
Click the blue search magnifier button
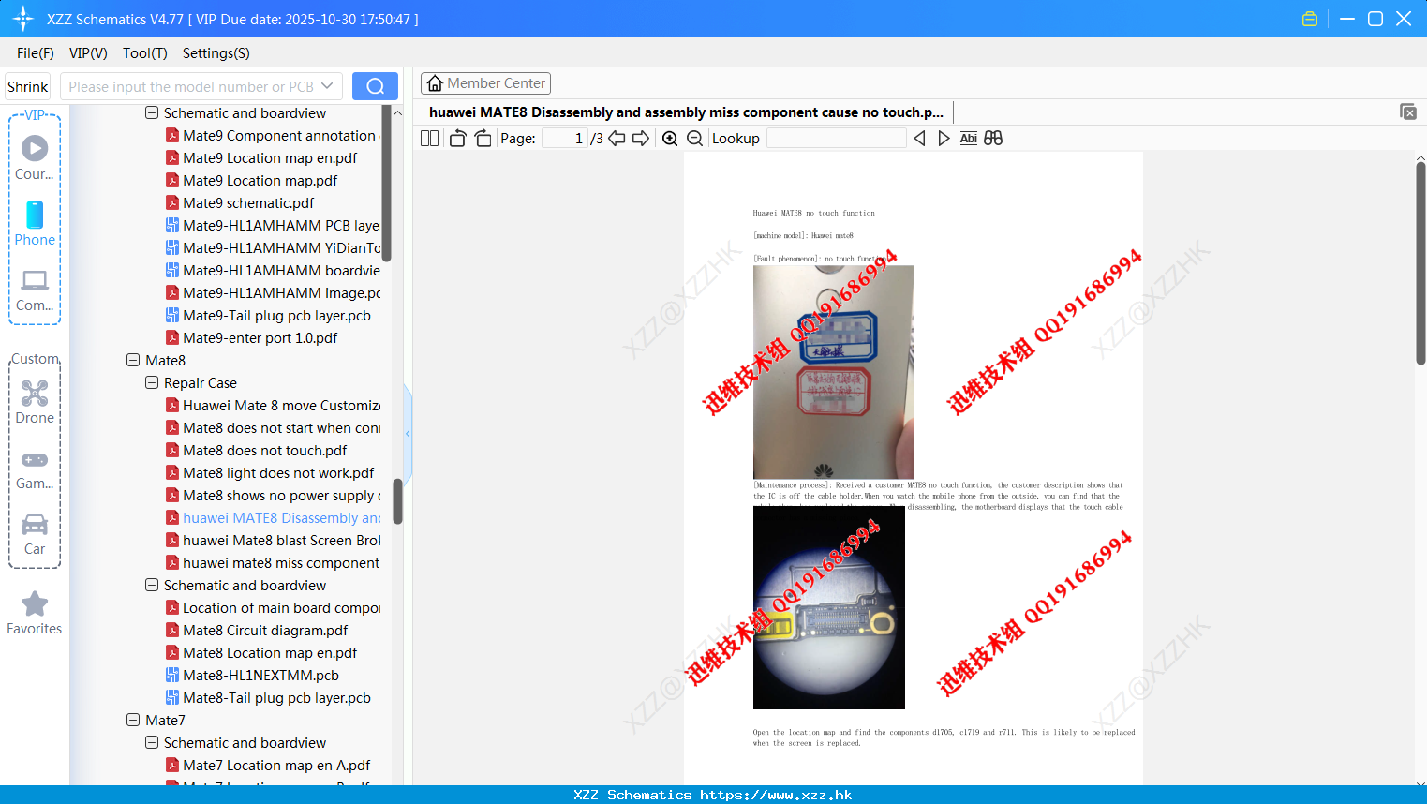pos(375,86)
